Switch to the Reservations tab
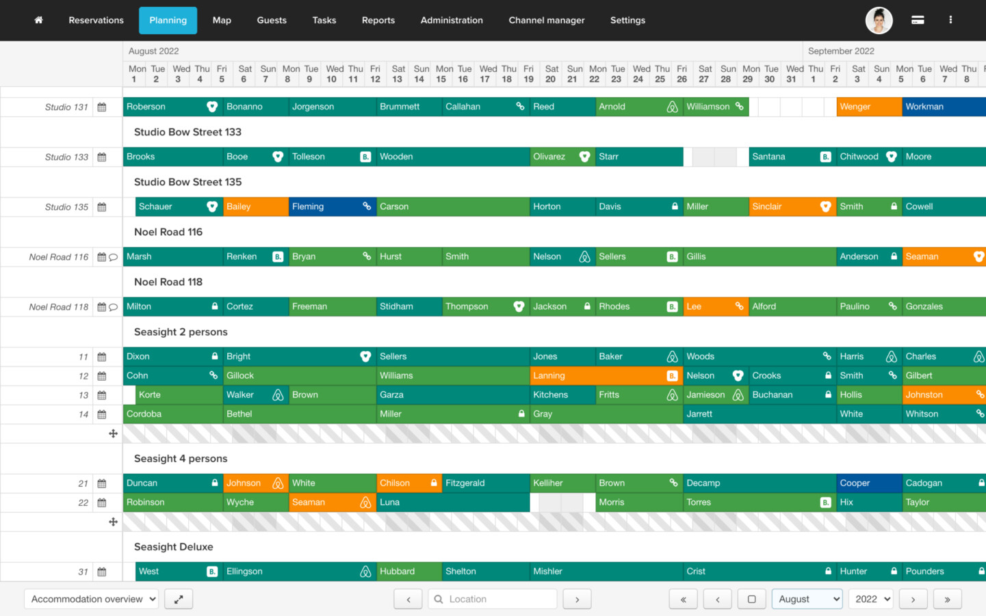This screenshot has height=616, width=986. (96, 21)
